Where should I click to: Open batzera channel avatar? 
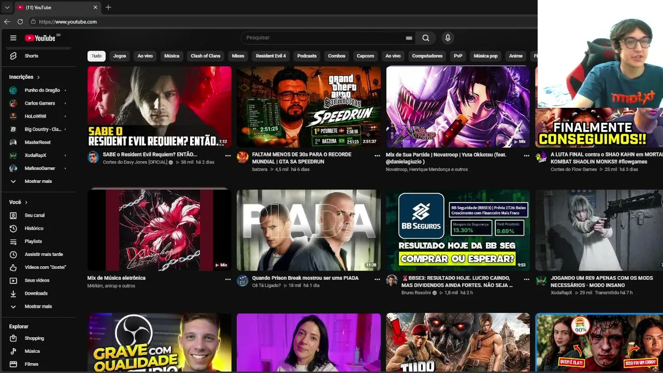click(242, 157)
